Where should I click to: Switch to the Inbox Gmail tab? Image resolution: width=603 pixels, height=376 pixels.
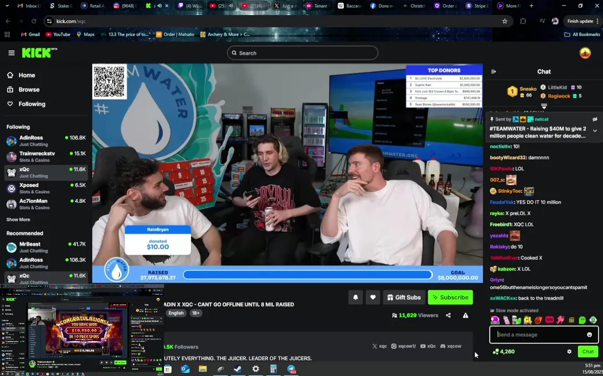point(29,6)
